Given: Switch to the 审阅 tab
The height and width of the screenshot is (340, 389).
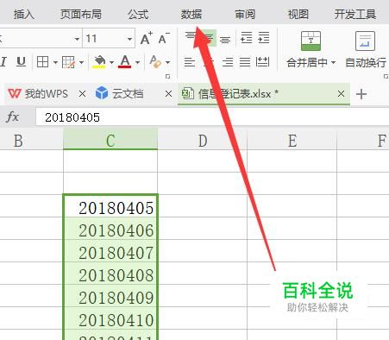Looking at the screenshot, I should click(245, 14).
